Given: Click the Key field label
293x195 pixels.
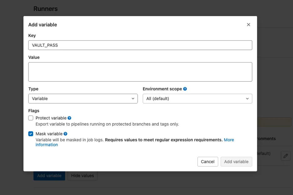Looking at the screenshot, I should tap(32, 36).
